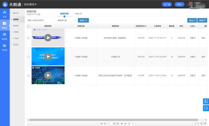Open the file library sidebar icon
Image resolution: width=209 pixels, height=126 pixels.
[x=4, y=46]
